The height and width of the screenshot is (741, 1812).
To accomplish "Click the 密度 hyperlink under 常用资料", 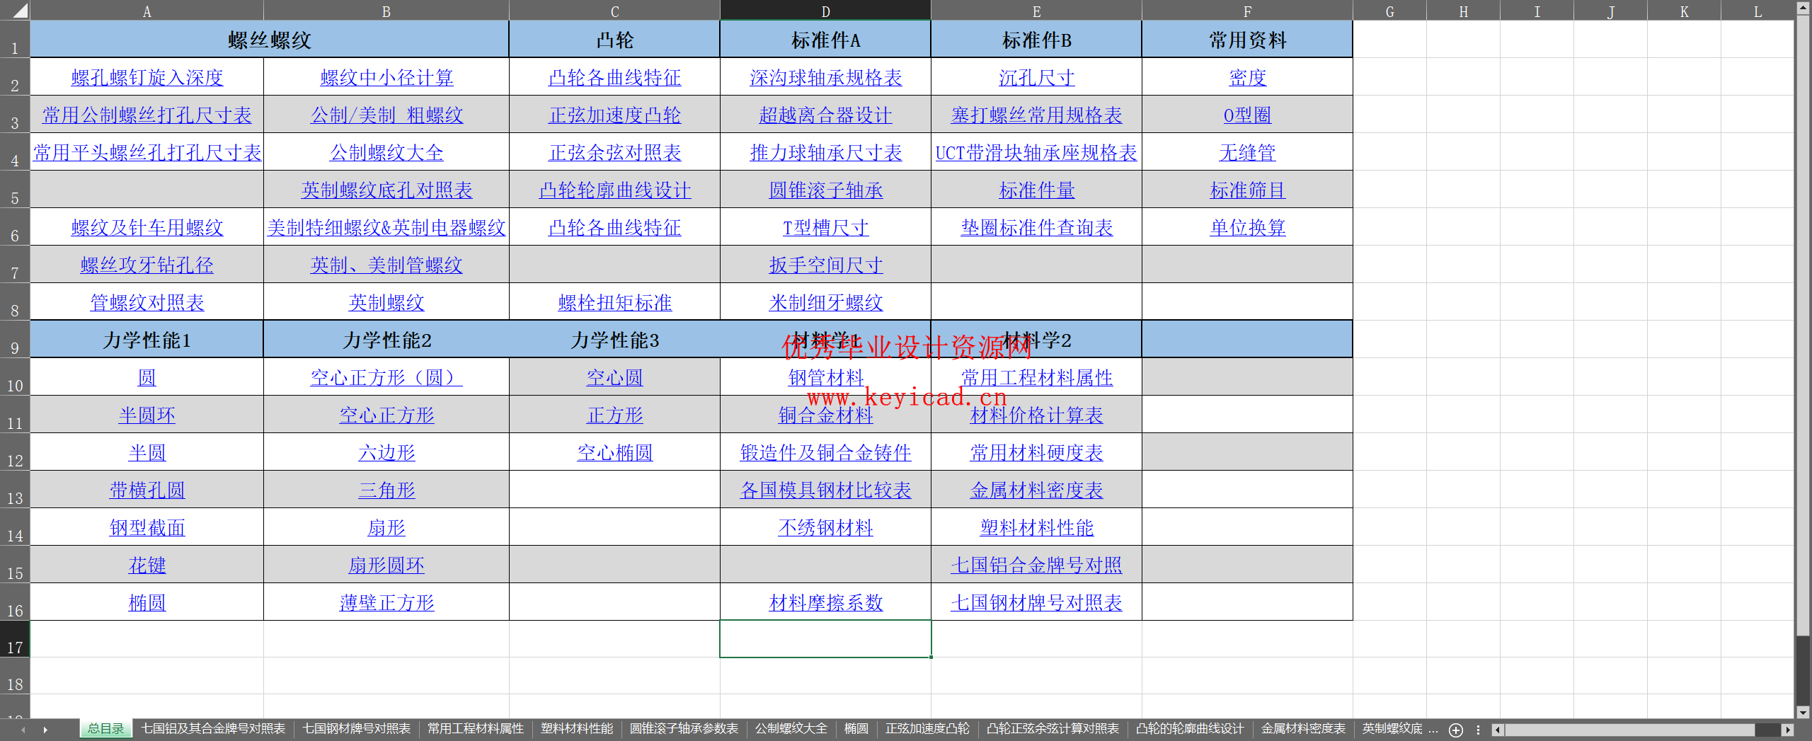I will (1246, 78).
